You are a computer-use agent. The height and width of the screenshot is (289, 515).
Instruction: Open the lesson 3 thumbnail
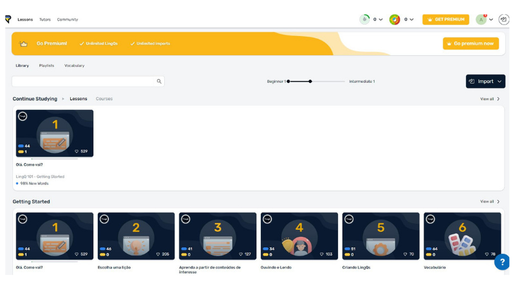[x=218, y=236]
